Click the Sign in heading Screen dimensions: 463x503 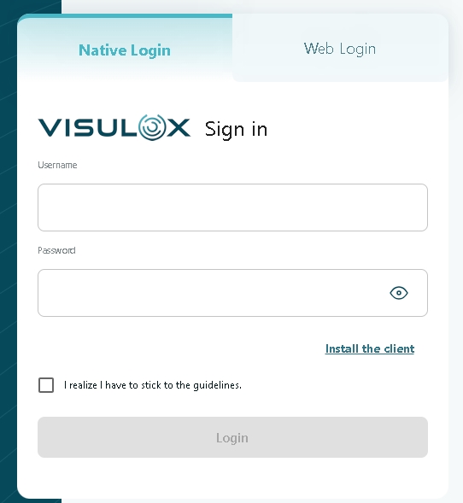pos(236,129)
